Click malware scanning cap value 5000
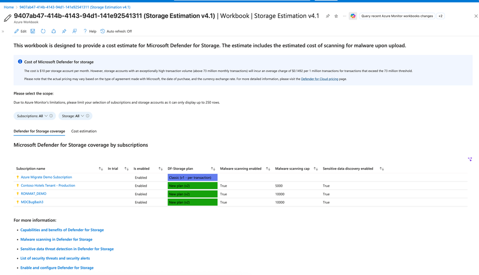Viewport: 479px width, 275px height. tap(279, 186)
